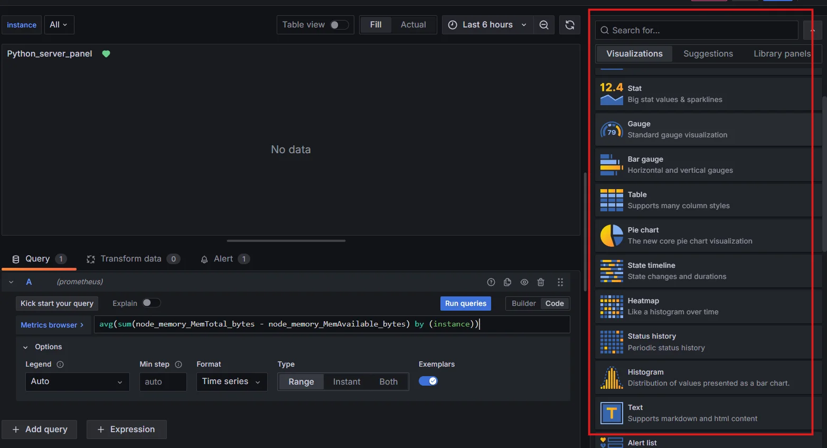Screen dimensions: 827x448
Task: Open the Alert tab
Action: pyautogui.click(x=225, y=259)
